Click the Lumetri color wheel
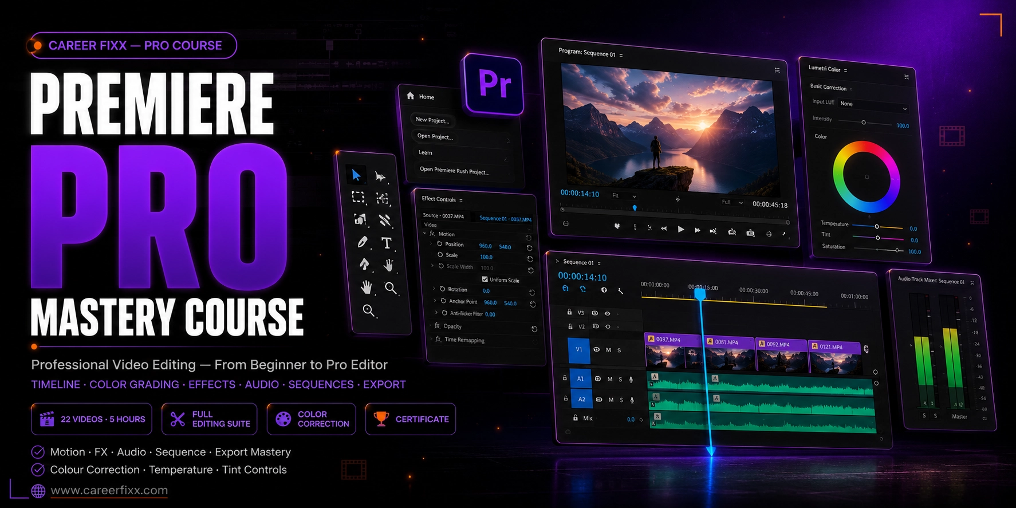 click(866, 177)
